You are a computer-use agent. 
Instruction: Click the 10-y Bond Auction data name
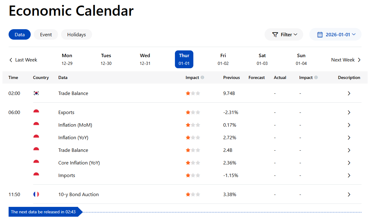tap(79, 194)
